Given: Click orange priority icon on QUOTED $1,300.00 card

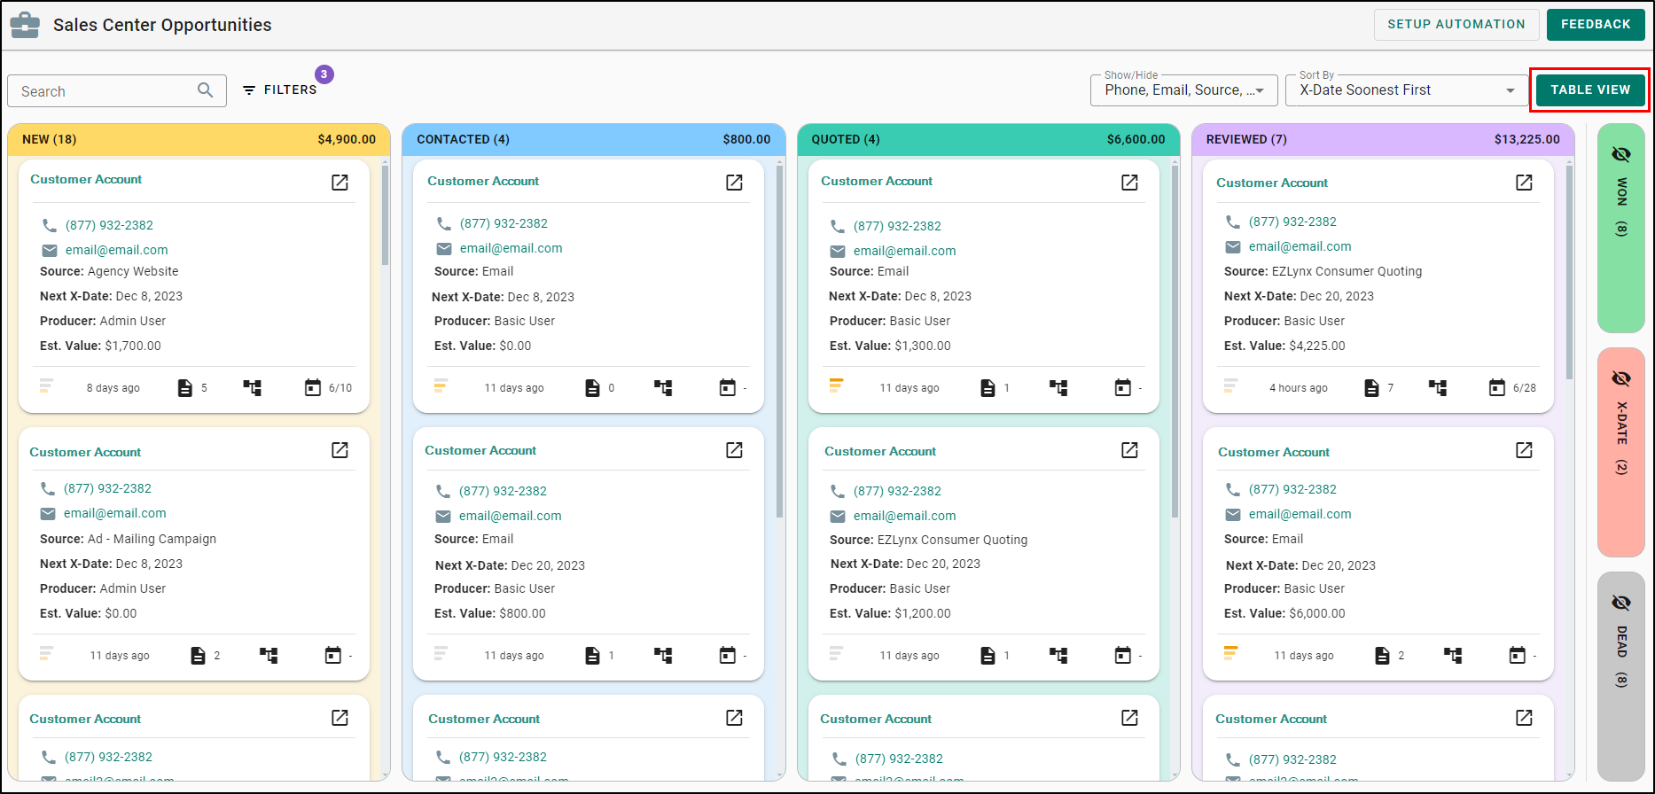Looking at the screenshot, I should [836, 385].
